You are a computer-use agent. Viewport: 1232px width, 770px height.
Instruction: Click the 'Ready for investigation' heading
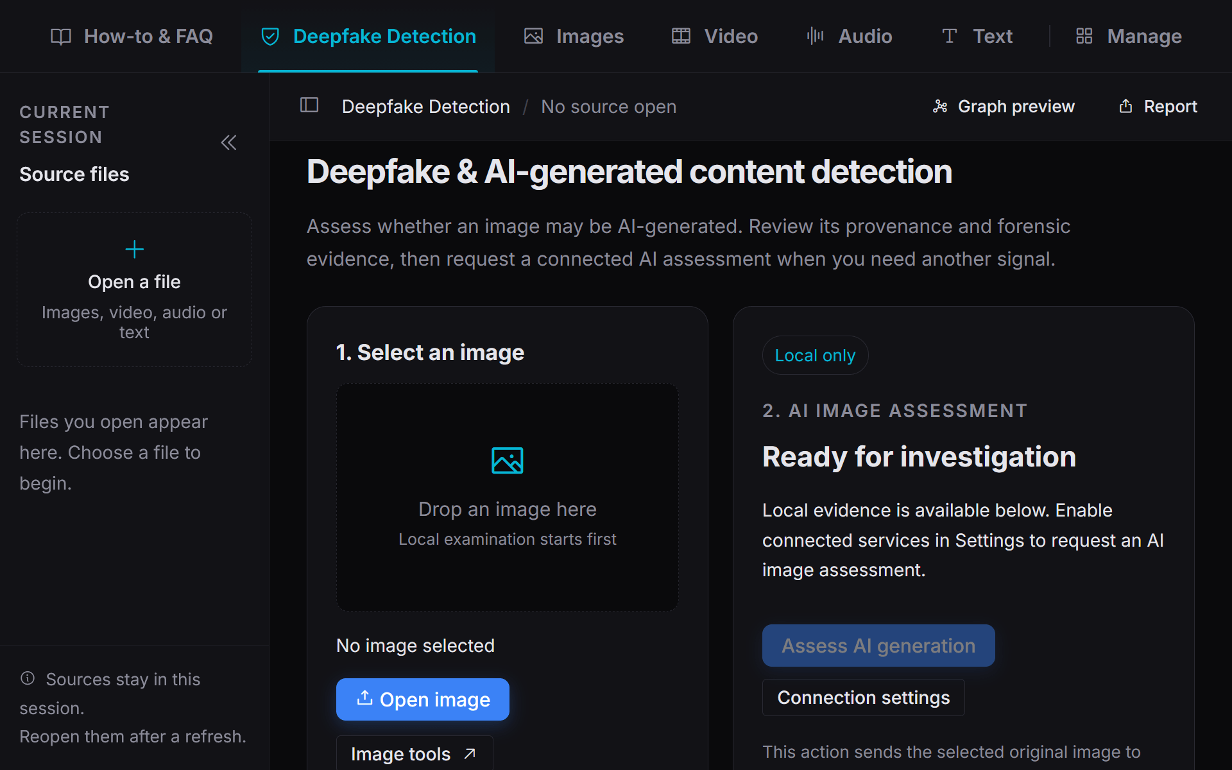pyautogui.click(x=919, y=457)
